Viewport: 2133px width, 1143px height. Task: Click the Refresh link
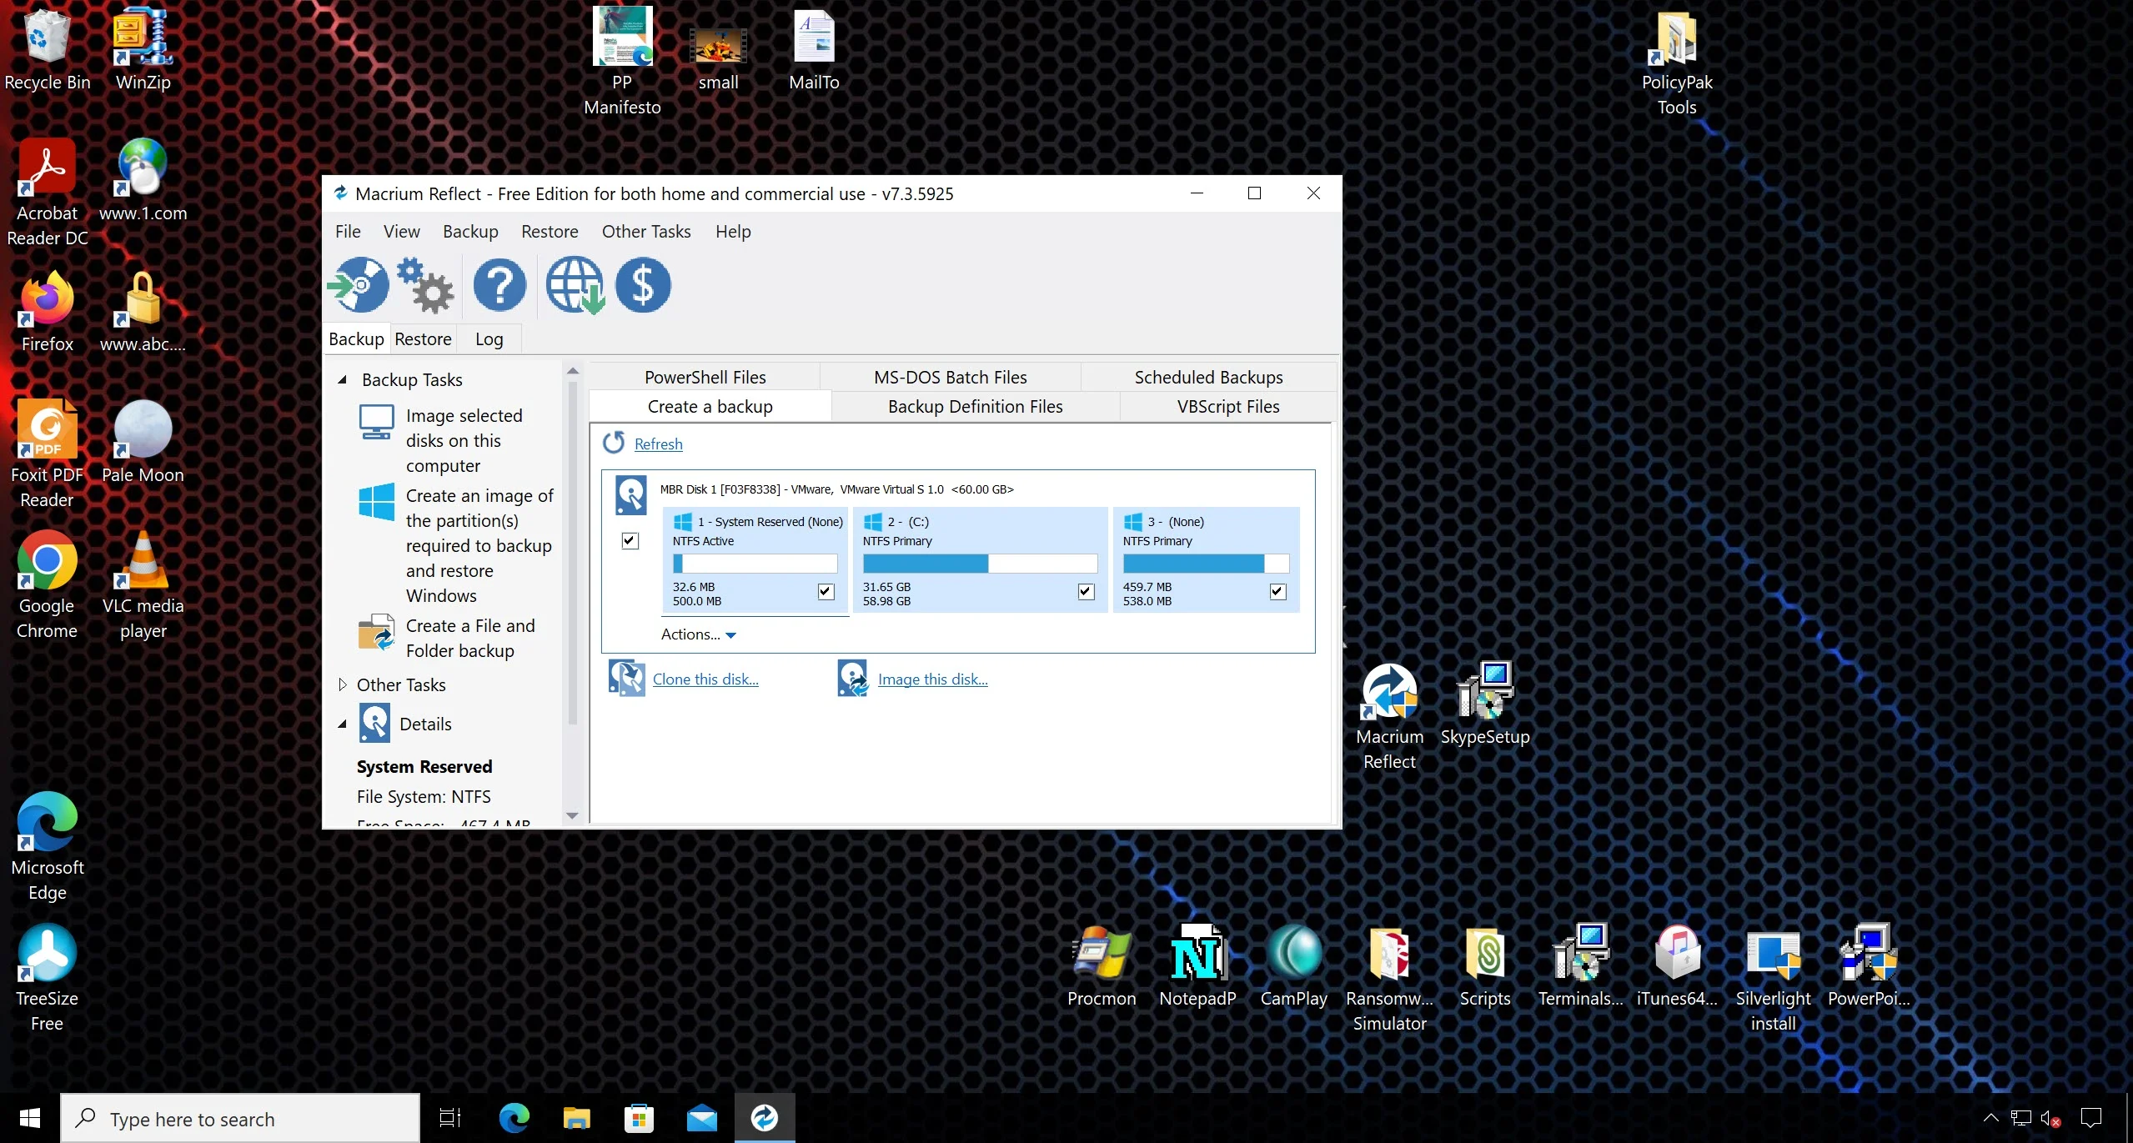tap(658, 444)
